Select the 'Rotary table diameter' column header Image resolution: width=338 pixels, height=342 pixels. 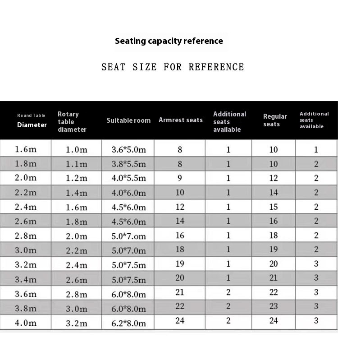(72, 122)
